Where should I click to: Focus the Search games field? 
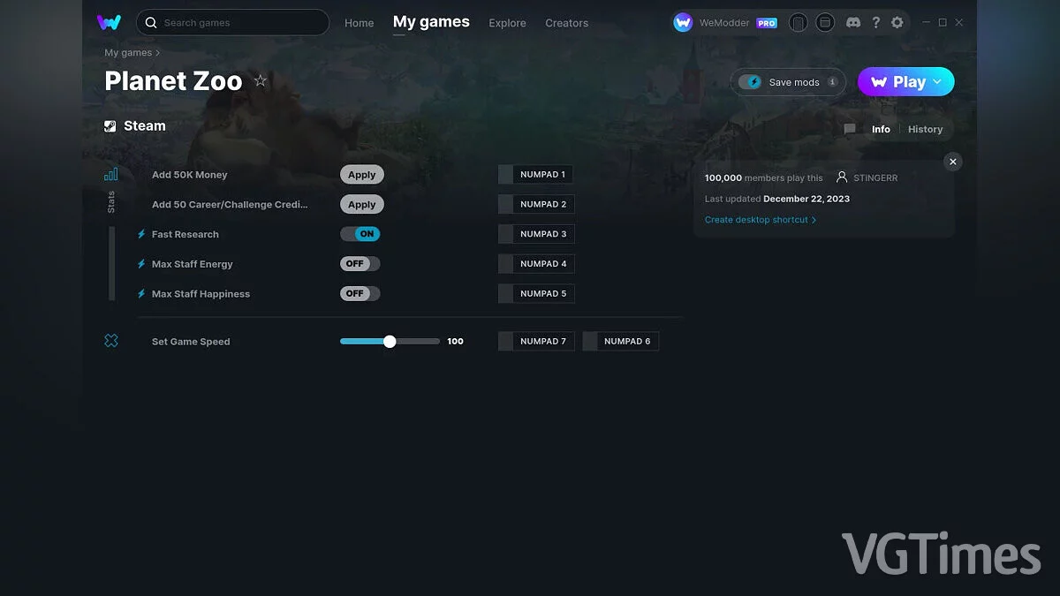232,22
